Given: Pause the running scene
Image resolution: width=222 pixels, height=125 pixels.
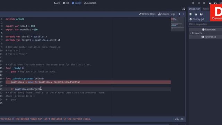Looking at the screenshot, I should (199, 3).
